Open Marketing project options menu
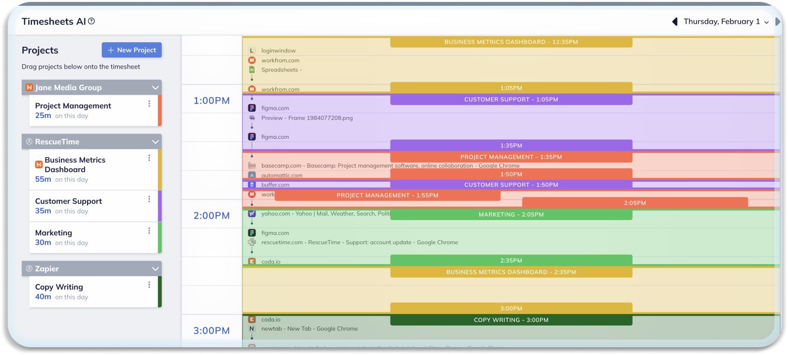The width and height of the screenshot is (788, 355). click(149, 231)
